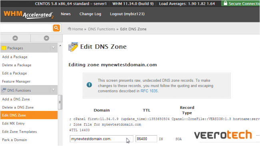
Task: Open Add a DNS Zone
Action: tap(16, 99)
